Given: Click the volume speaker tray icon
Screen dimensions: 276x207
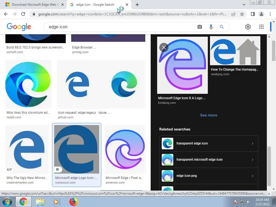Looking at the screenshot, I should pos(249,202).
